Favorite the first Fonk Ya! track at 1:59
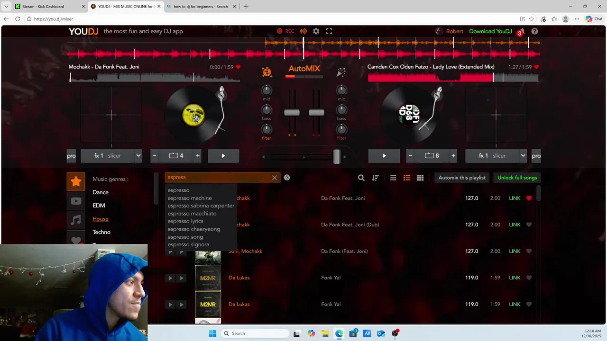Viewport: 607px width, 341px height. pos(529,278)
